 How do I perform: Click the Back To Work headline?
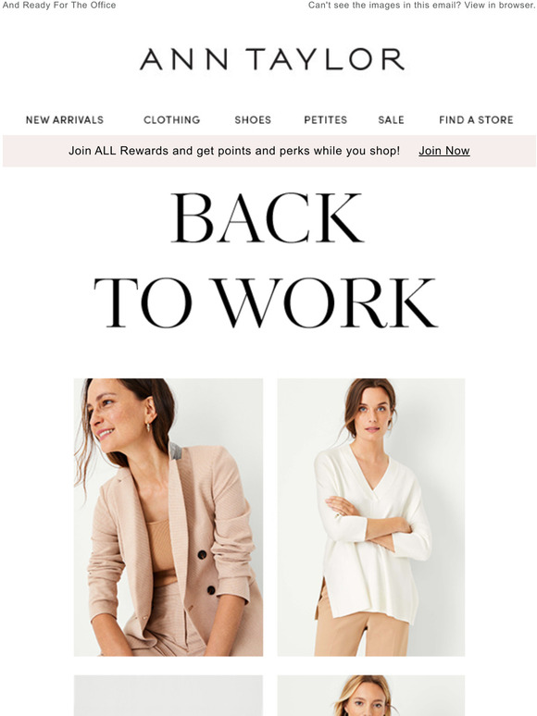tap(266, 260)
